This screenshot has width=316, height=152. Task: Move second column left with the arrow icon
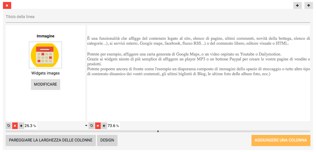click(104, 126)
